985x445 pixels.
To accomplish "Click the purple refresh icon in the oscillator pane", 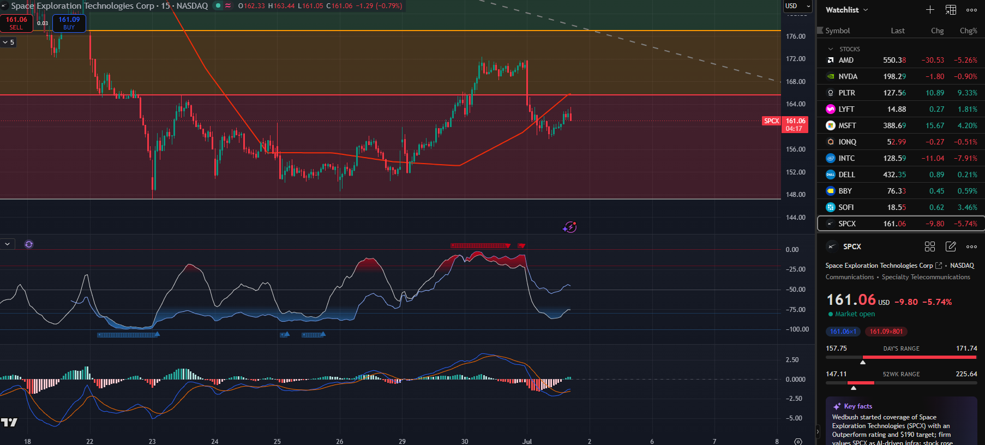I will pyautogui.click(x=29, y=244).
